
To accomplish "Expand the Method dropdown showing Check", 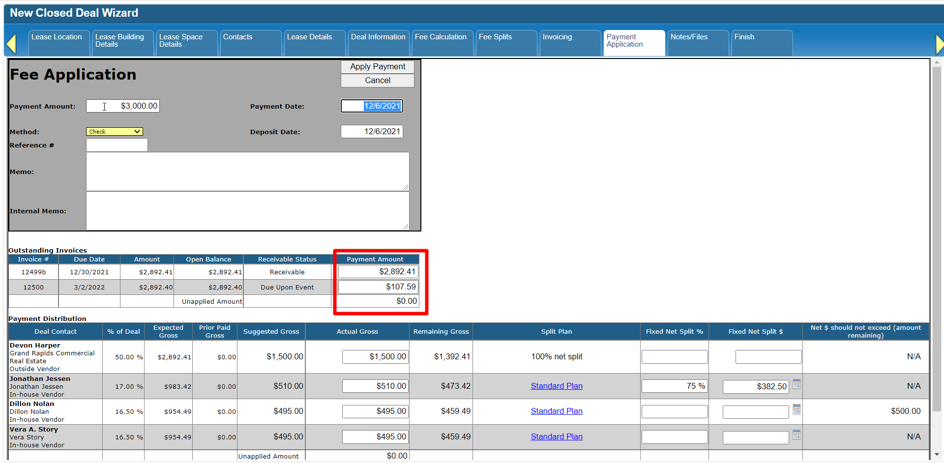I will tap(115, 132).
